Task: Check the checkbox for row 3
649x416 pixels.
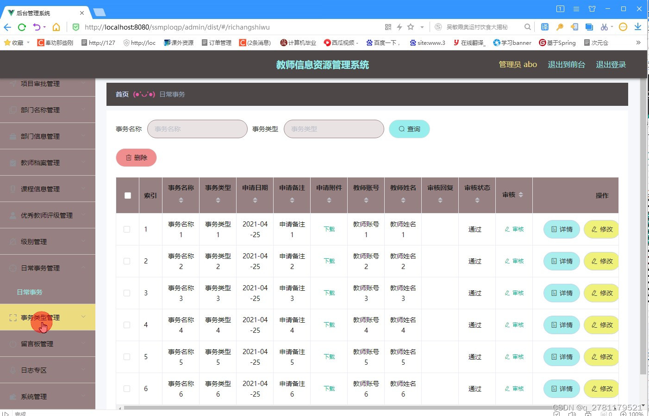Action: (127, 293)
